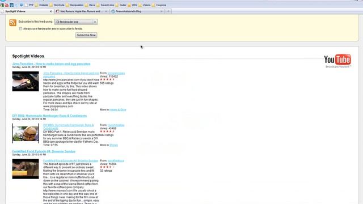Switch to the Fireworkstutorial's Blog tab
The height and width of the screenshot is (204, 363).
pyautogui.click(x=137, y=11)
